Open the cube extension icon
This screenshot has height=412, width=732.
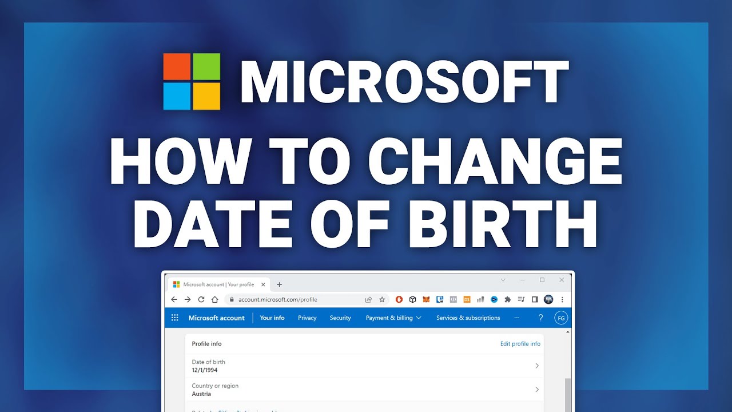pyautogui.click(x=412, y=299)
